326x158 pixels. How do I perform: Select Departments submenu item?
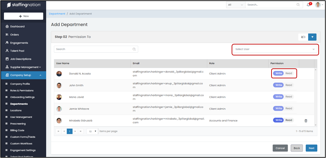pyautogui.click(x=19, y=104)
